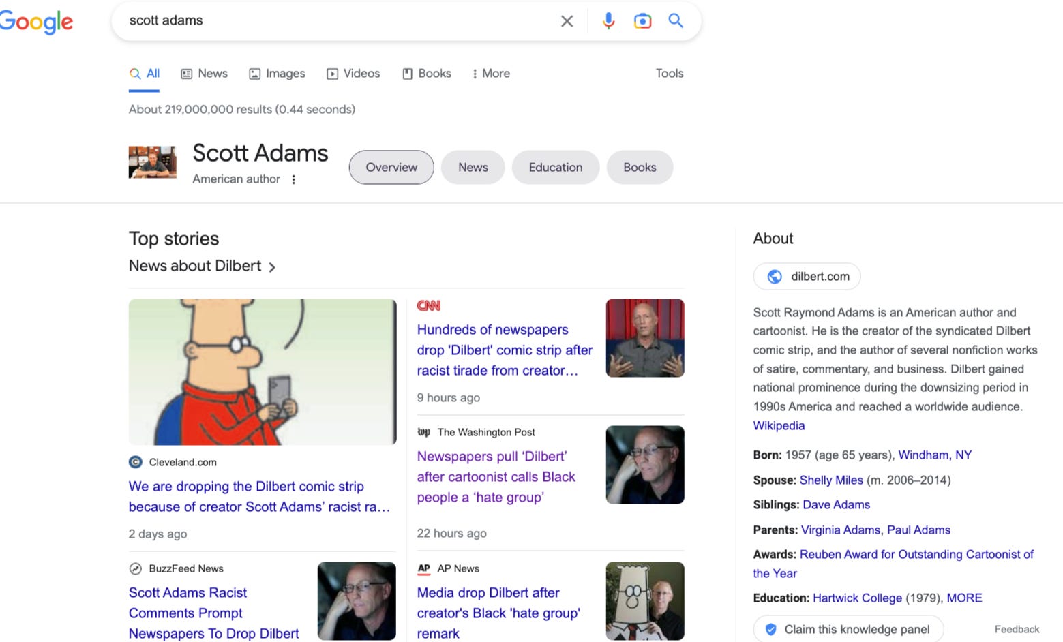Image resolution: width=1063 pixels, height=642 pixels.
Task: Start voice search with microphone icon
Action: coord(608,21)
